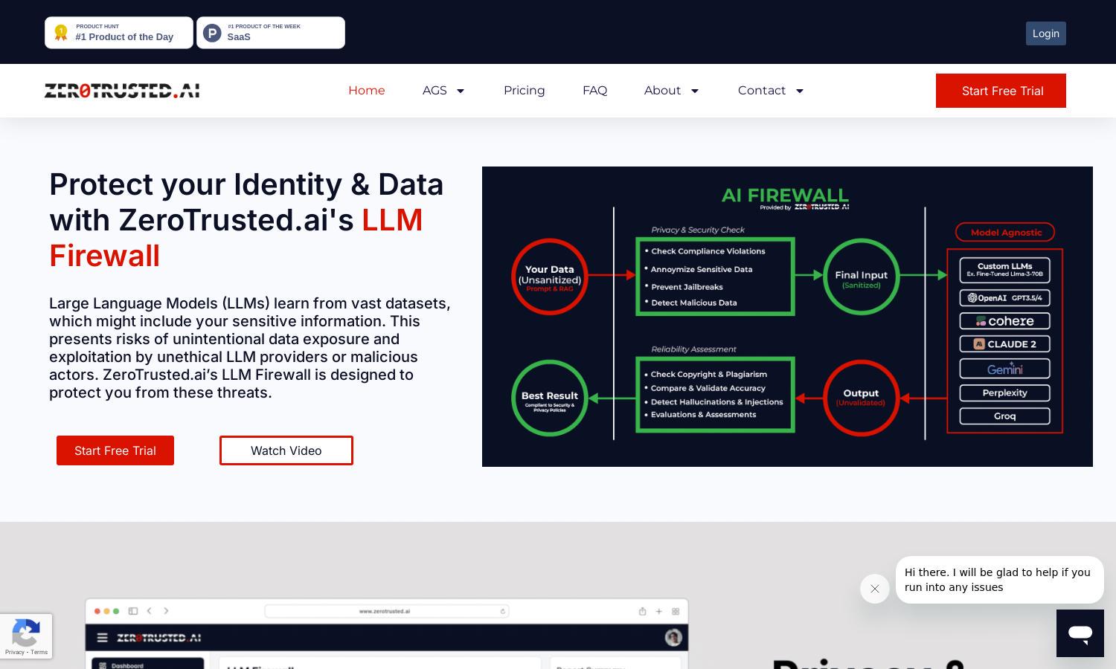
Task: Click the red "LLM Firewall" heading text
Action: [x=236, y=238]
